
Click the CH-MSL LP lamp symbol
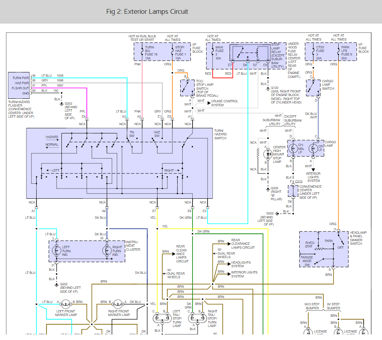coord(293,149)
